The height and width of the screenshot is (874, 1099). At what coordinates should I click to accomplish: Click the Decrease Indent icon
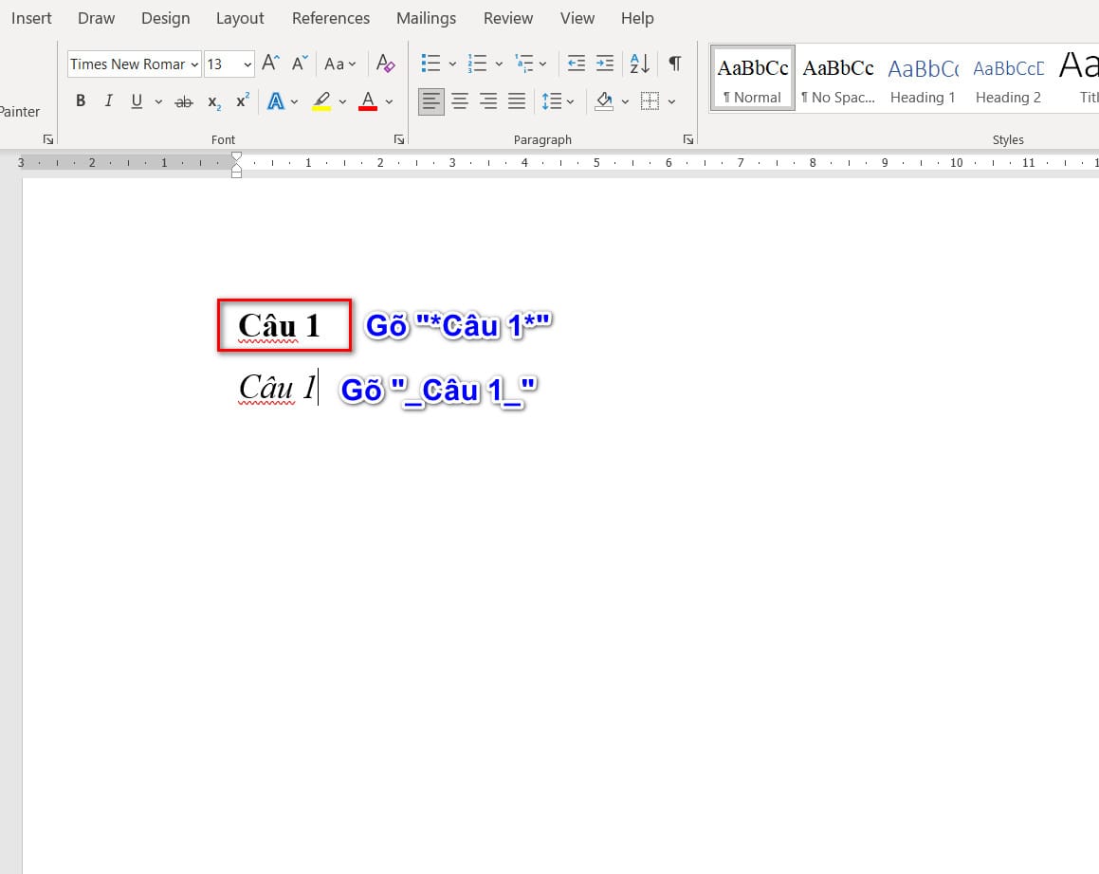[576, 64]
